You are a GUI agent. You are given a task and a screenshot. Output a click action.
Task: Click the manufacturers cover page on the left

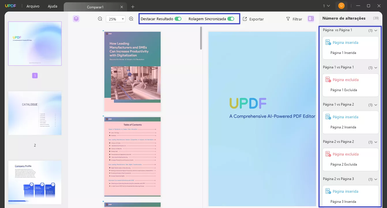132,71
